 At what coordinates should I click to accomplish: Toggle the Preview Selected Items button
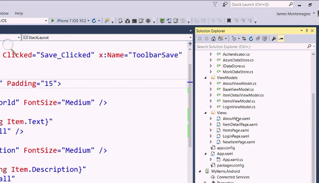click(x=281, y=39)
